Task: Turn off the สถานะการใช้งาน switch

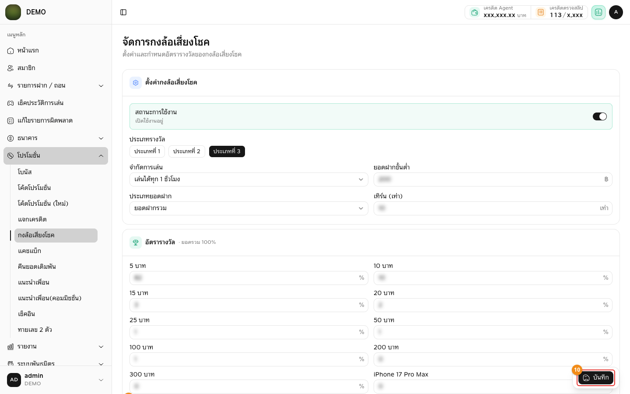Action: 600,116
